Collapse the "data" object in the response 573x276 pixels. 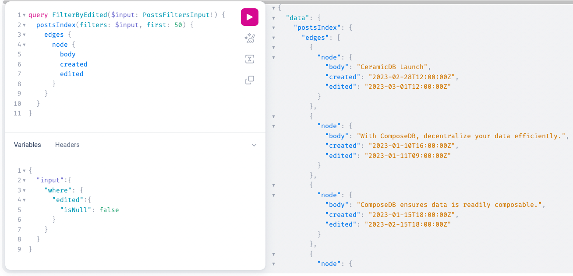(274, 17)
